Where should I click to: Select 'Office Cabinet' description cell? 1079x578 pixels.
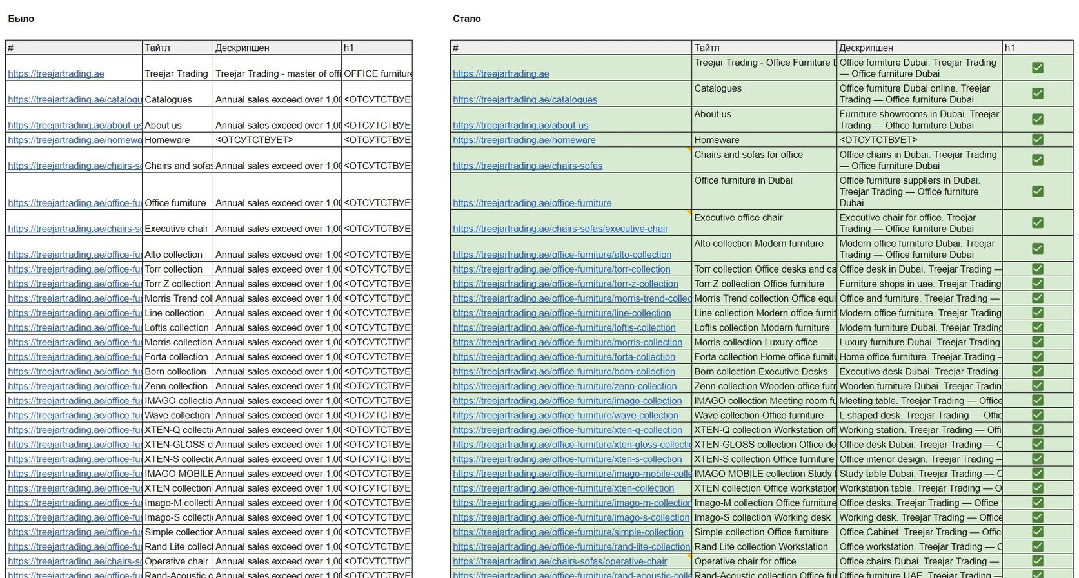[x=920, y=532]
